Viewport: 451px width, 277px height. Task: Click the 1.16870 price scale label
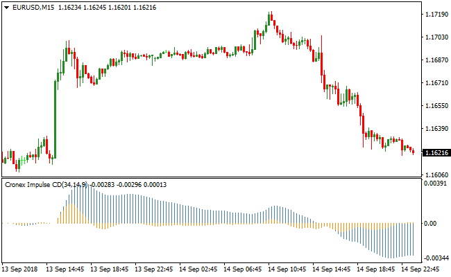(x=436, y=60)
